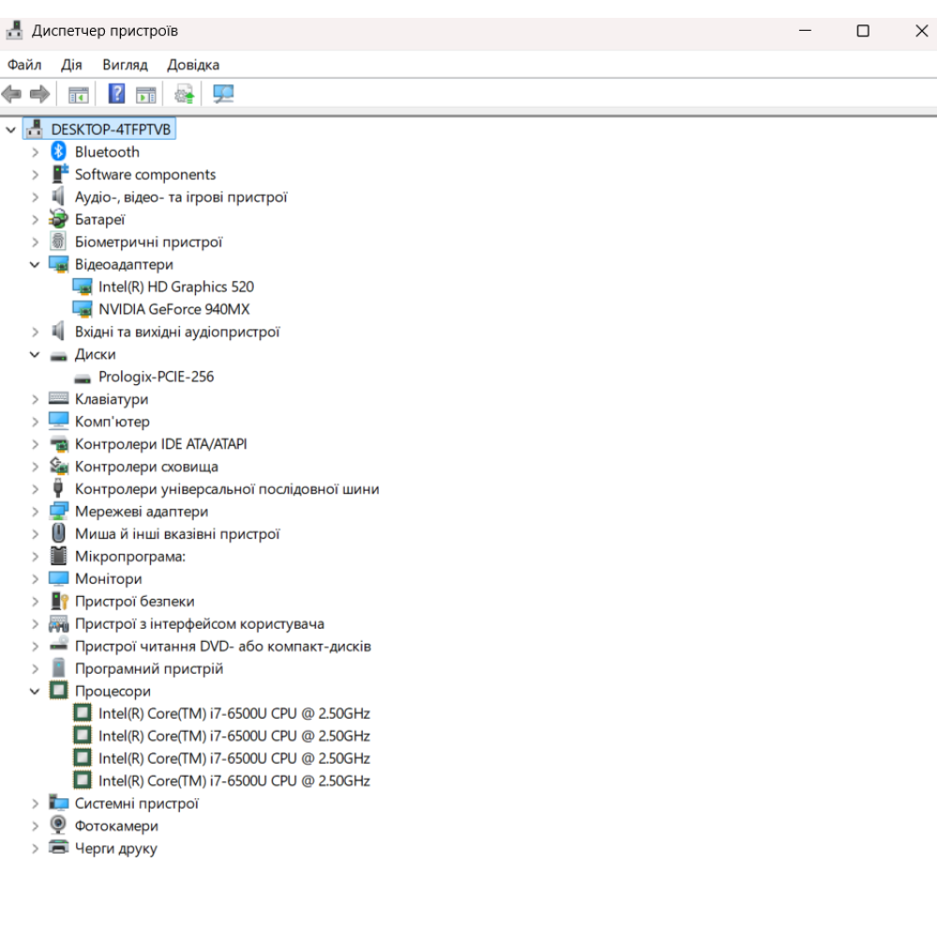Click the Show/Hide Action Pane toolbar icon
This screenshot has height=937, width=937.
tap(145, 94)
